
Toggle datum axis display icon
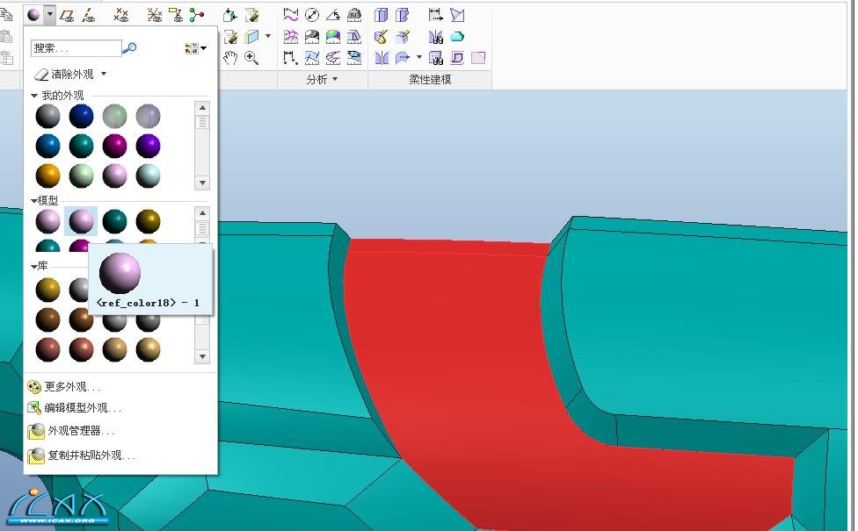[x=89, y=15]
